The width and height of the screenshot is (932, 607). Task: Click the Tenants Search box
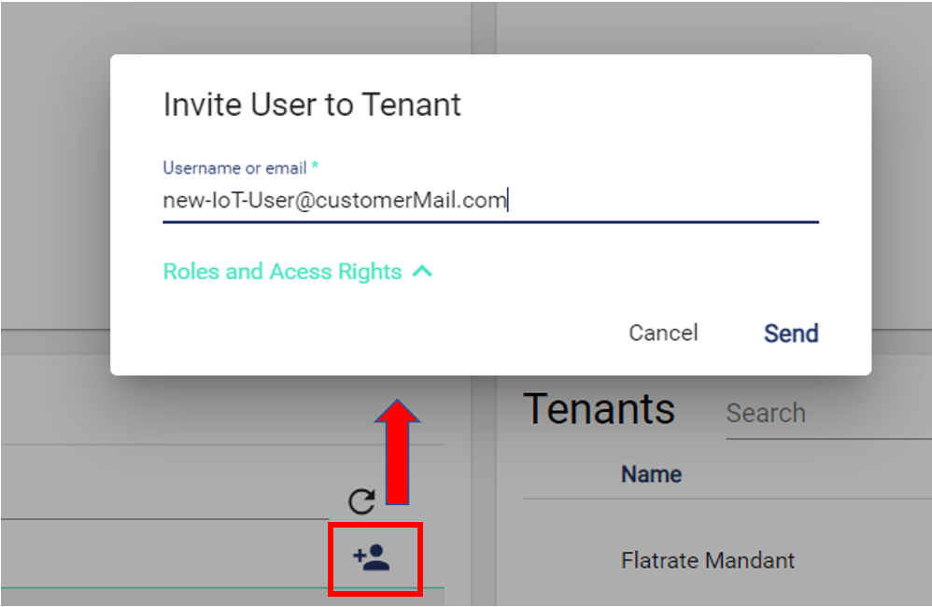pyautogui.click(x=822, y=414)
